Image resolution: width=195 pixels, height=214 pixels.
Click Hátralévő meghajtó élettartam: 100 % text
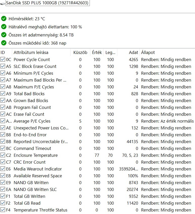tap(45, 27)
